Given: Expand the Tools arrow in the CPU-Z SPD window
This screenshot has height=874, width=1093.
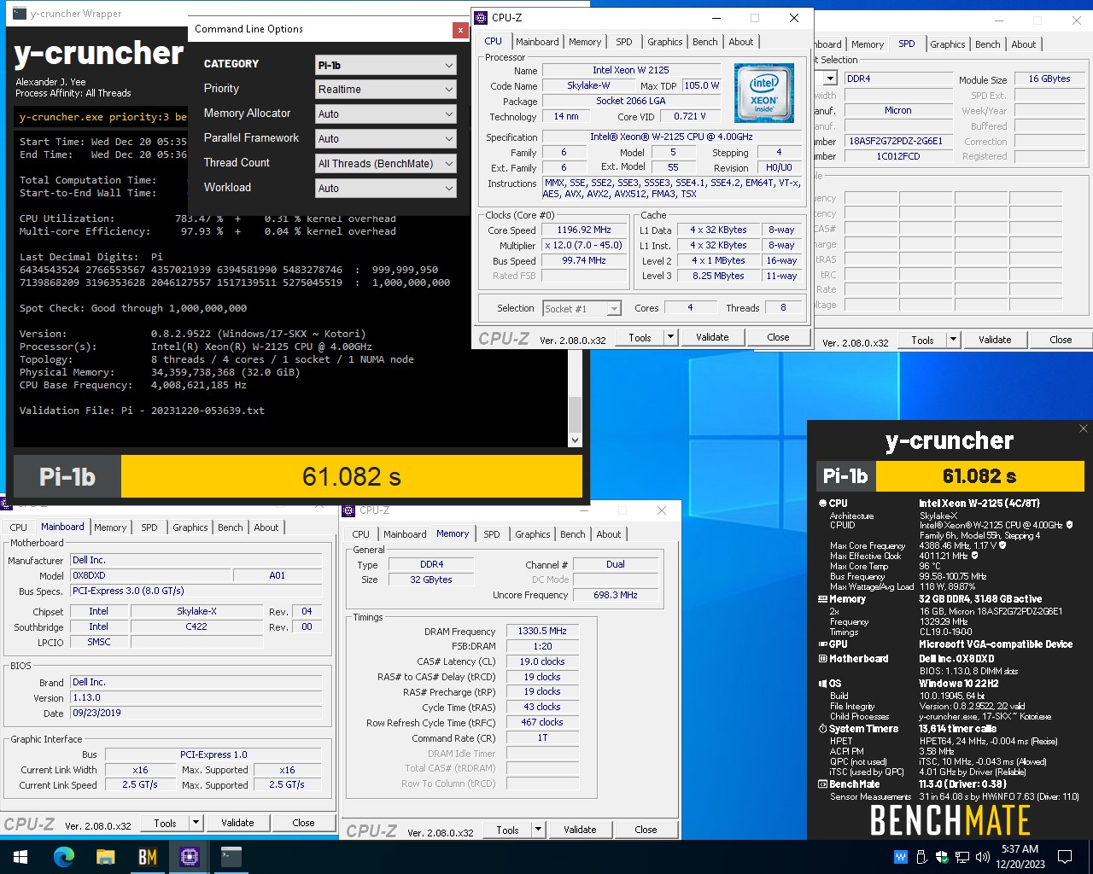Looking at the screenshot, I should point(953,340).
